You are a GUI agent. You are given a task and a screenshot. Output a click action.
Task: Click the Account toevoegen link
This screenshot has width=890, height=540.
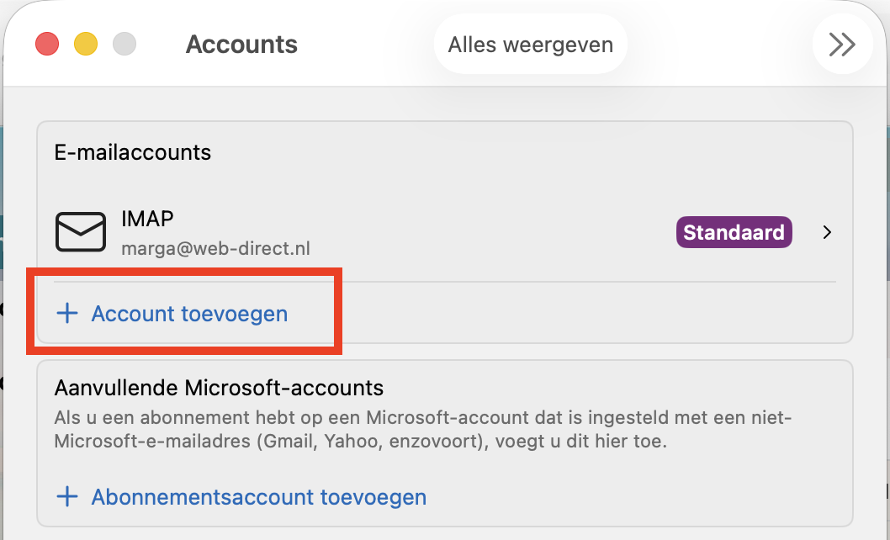189,314
